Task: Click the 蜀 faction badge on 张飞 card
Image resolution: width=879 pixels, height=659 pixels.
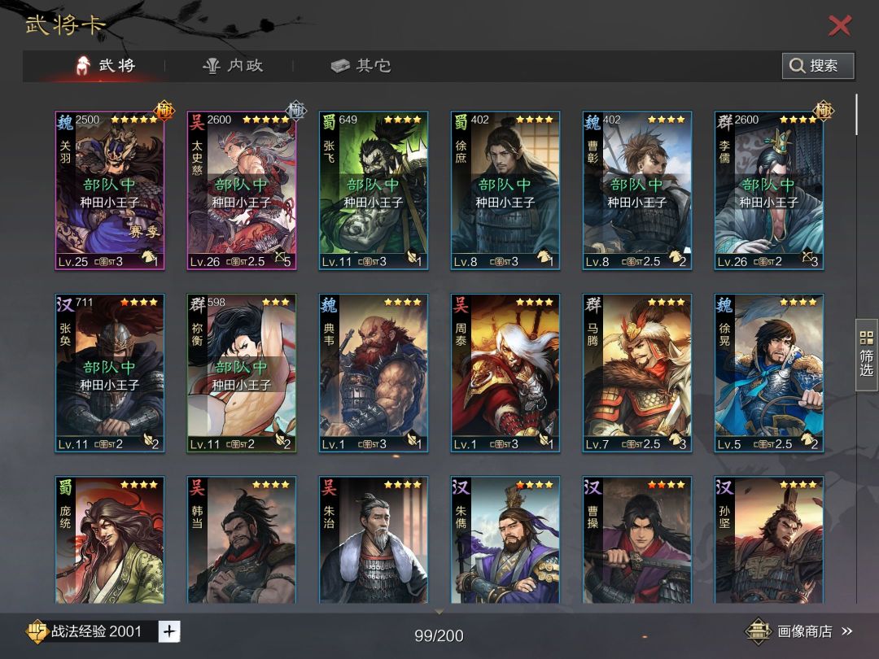Action: point(329,121)
